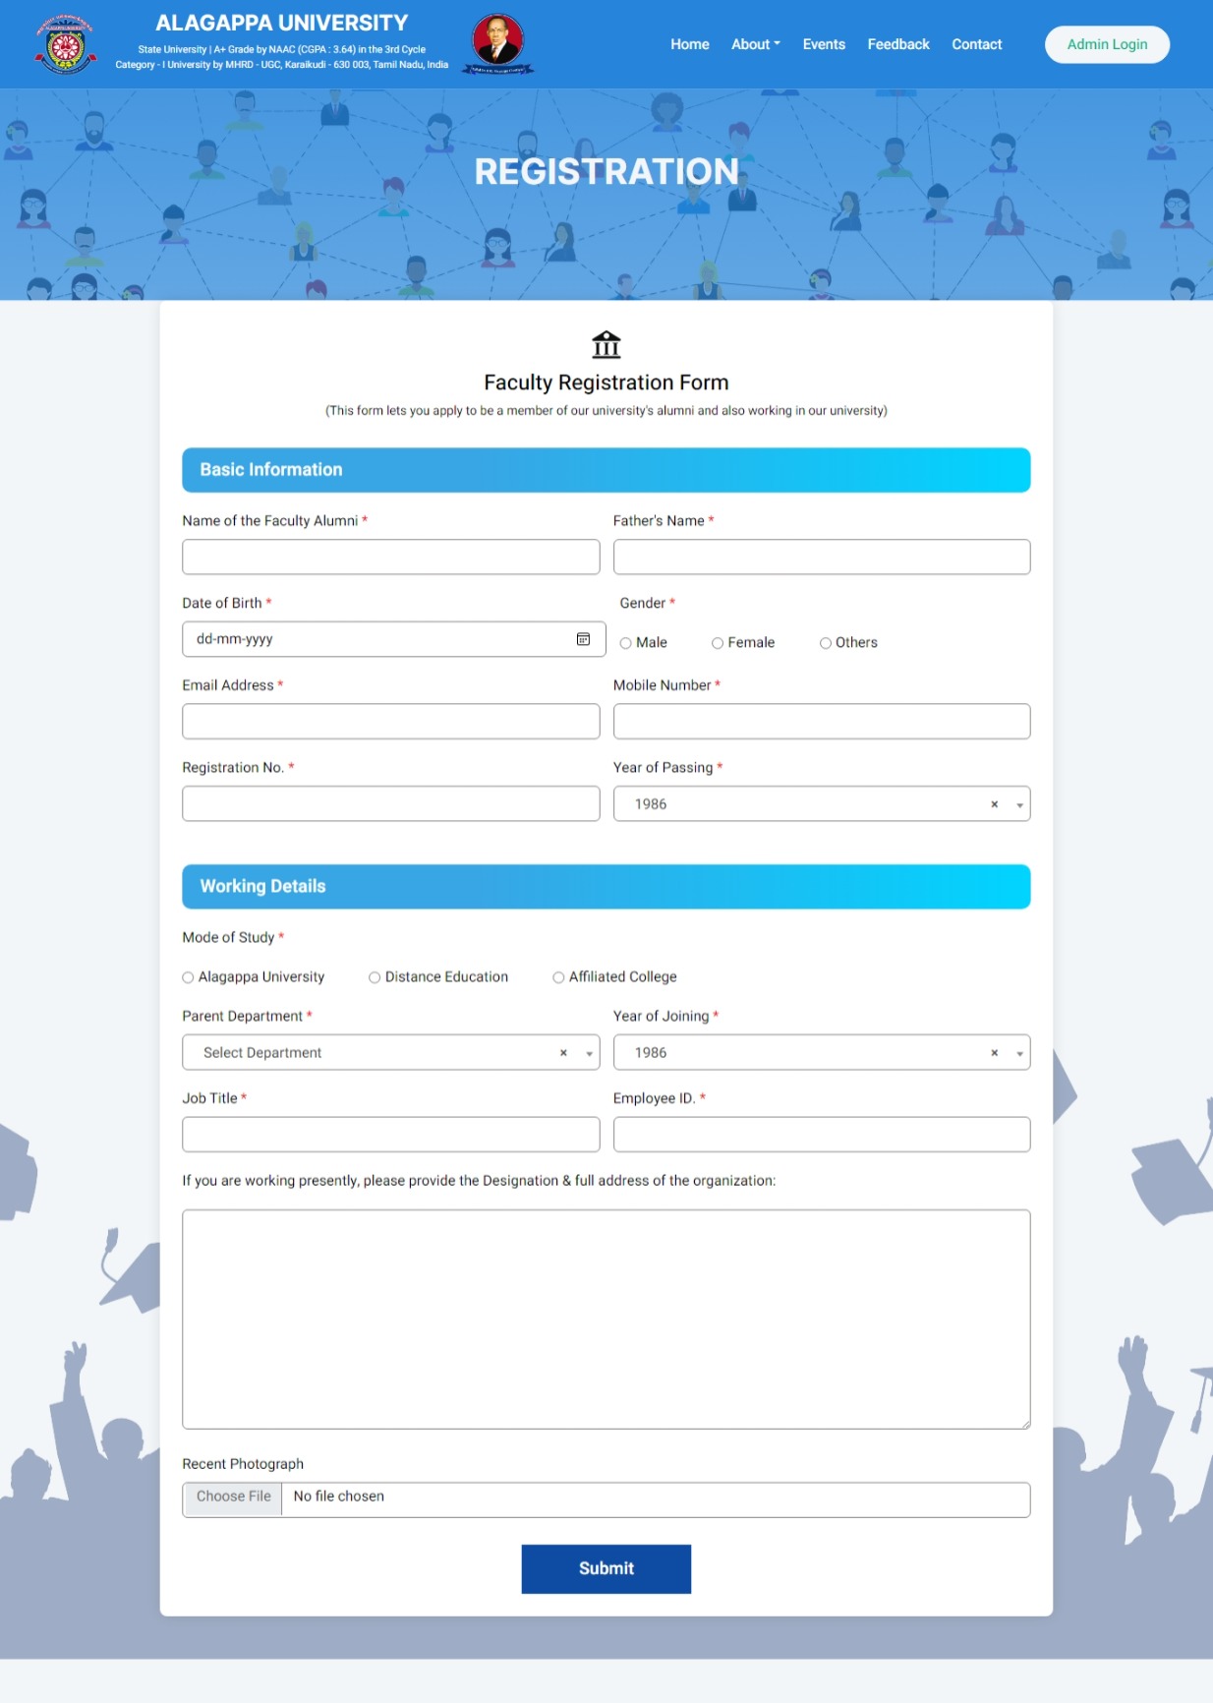
Task: Click the founder portrait in header
Action: [498, 43]
